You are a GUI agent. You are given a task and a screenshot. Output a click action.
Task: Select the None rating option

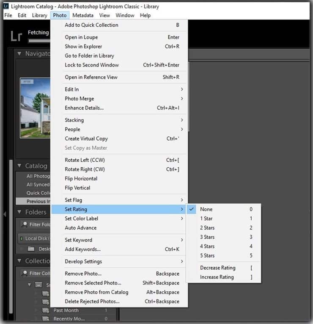pos(206,209)
